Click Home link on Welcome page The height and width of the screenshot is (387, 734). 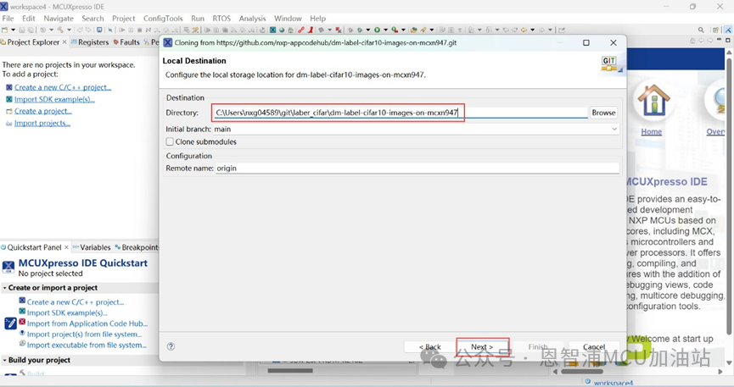(651, 132)
